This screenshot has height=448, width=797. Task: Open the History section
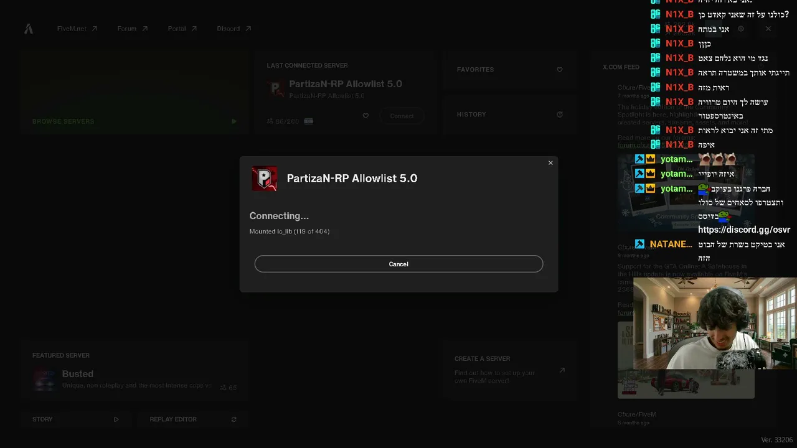[x=509, y=114]
